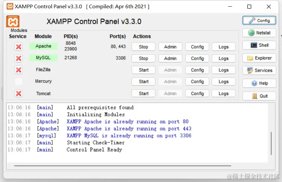View MySQL Logs list
Image resolution: width=282 pixels, height=182 pixels.
(223, 58)
